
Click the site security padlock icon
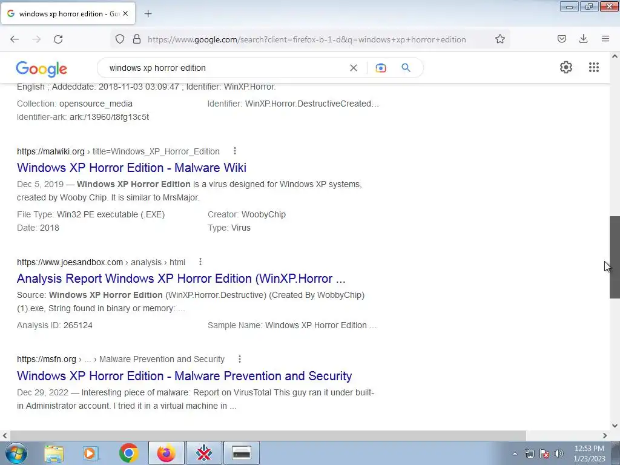point(137,39)
